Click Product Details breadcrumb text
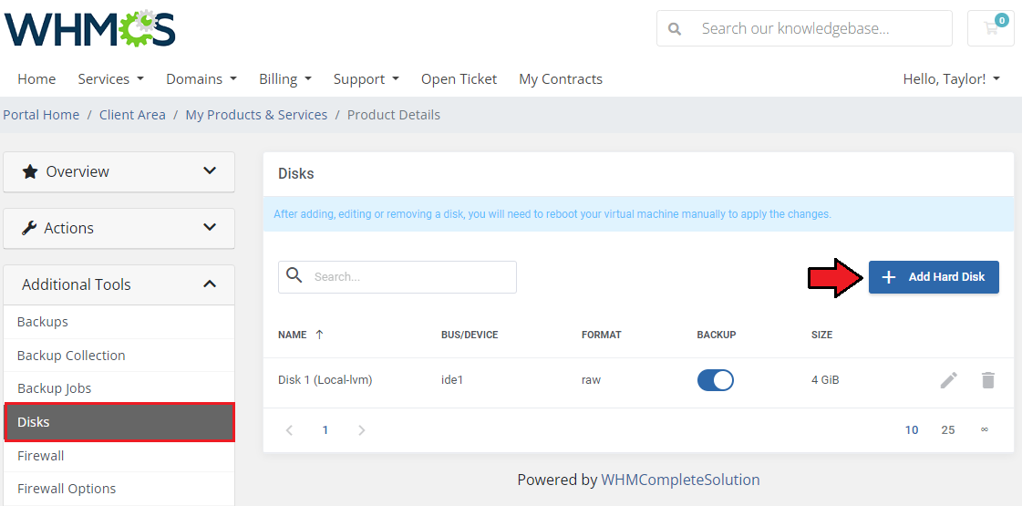Screen dimensions: 1022x506 tap(394, 115)
